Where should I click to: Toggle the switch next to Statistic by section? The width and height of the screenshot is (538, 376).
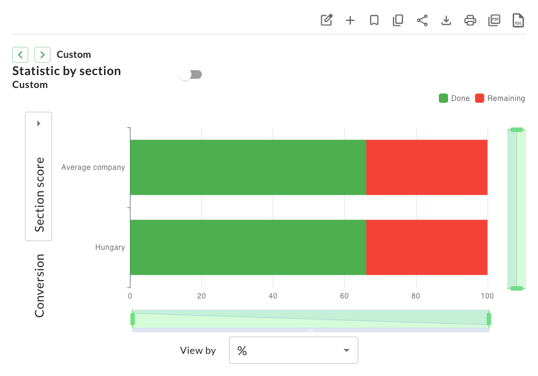pos(191,74)
